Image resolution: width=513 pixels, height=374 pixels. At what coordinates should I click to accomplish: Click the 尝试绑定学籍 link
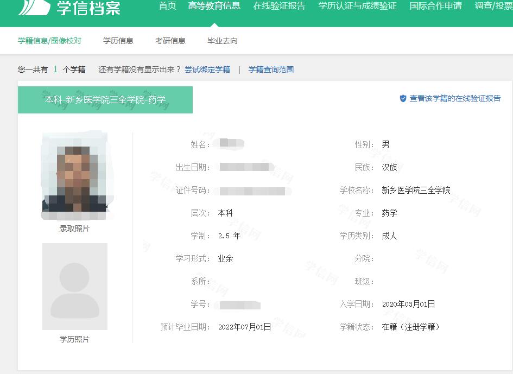[207, 69]
